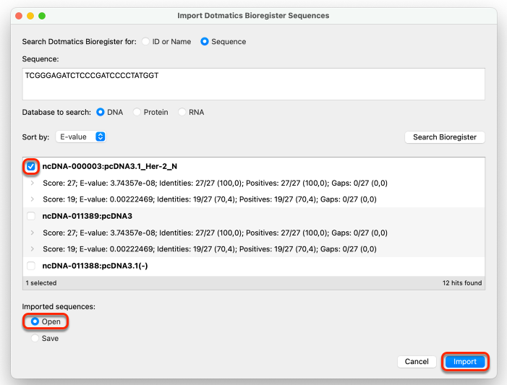507x385 pixels.
Task: Select the ncDNA-011388:pcDNA3.1(-) result title
Action: click(95, 266)
